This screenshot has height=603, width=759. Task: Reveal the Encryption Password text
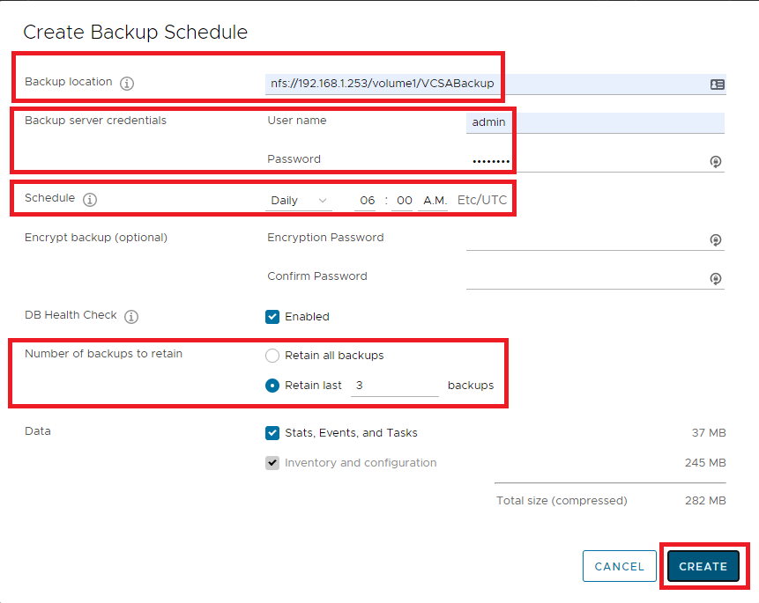[716, 239]
